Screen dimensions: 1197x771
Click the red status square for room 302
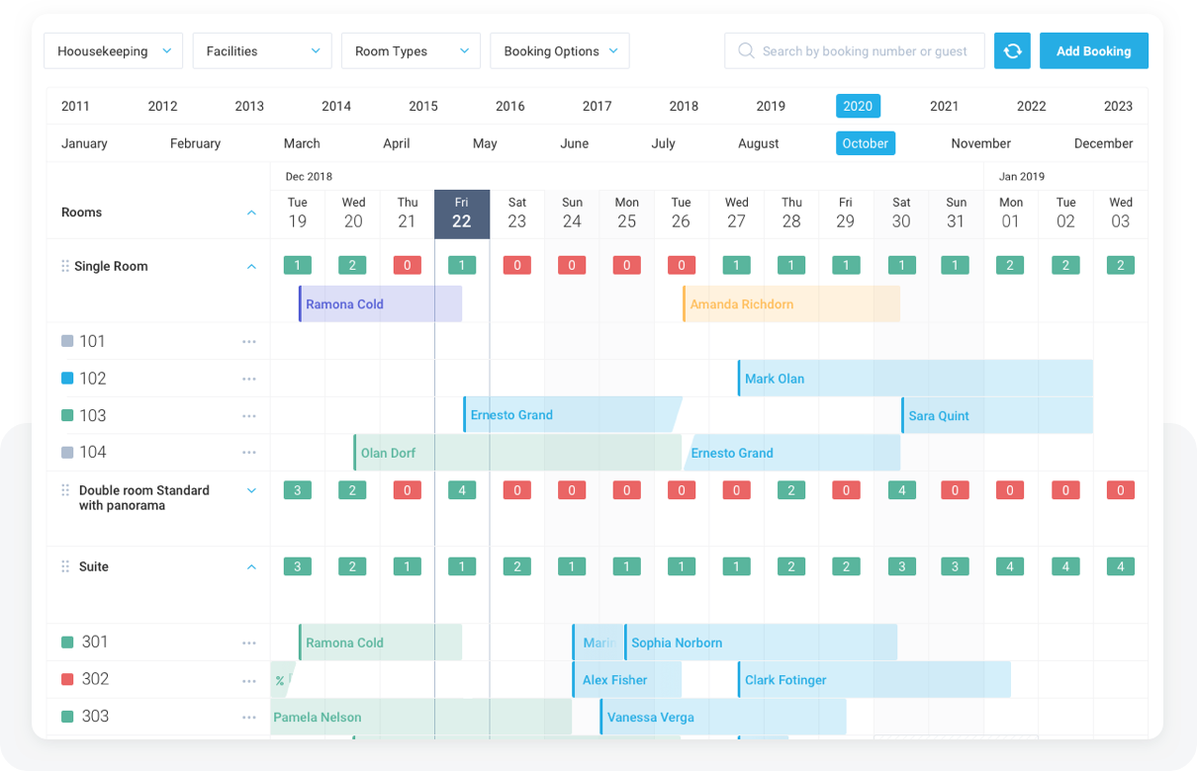pos(67,680)
